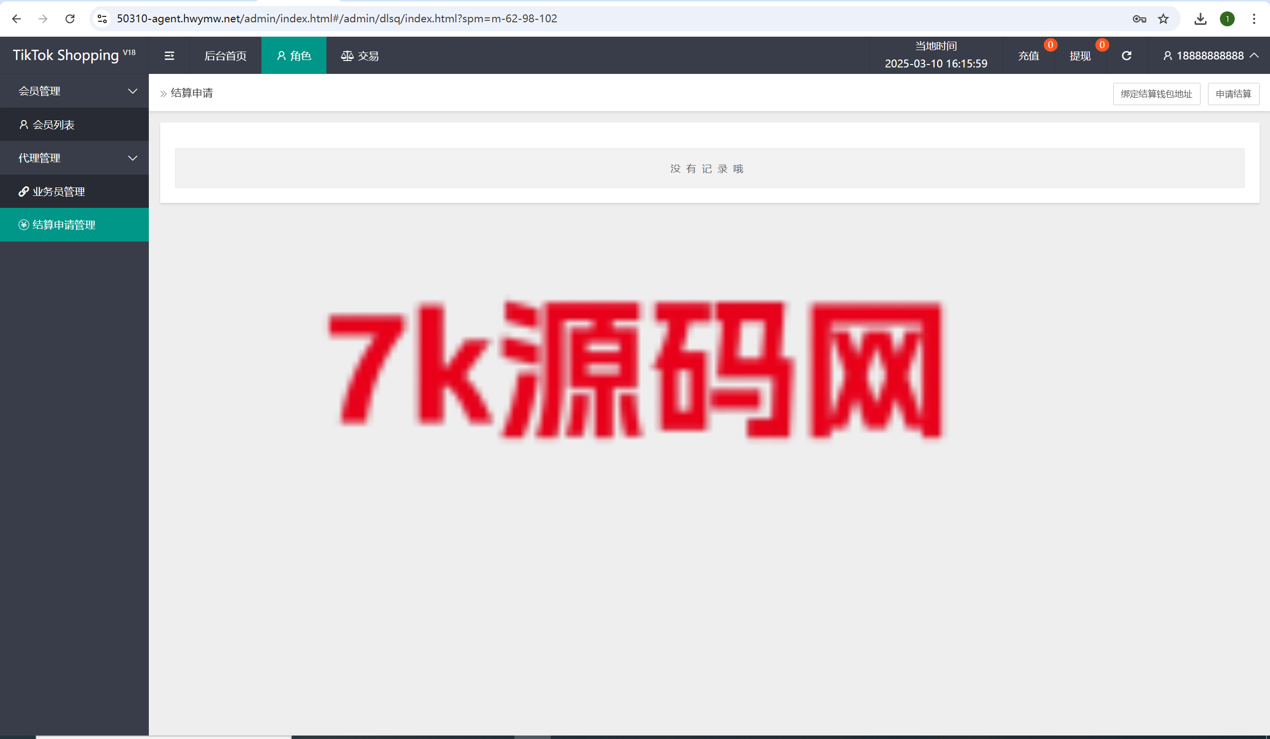The width and height of the screenshot is (1270, 739).
Task: Open 会员列表 in the sidebar
Action: (x=74, y=124)
